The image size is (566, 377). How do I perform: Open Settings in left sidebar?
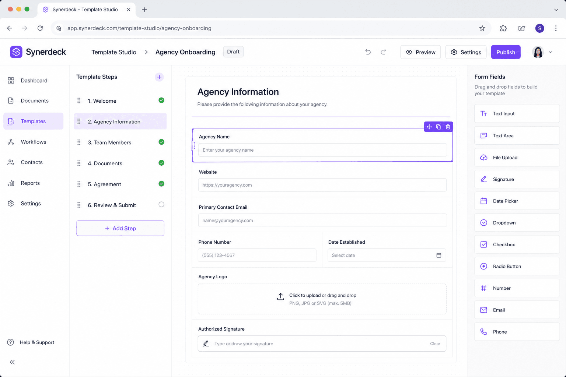(34, 203)
